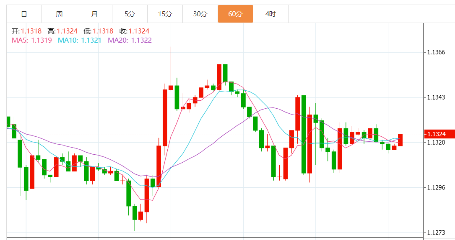Click the active orange 60分 tab
This screenshot has width=455, height=240.
pos(235,14)
